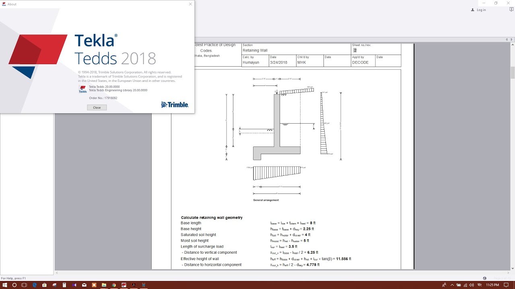
Task: Click the network signal icon in the tray
Action: click(466, 285)
